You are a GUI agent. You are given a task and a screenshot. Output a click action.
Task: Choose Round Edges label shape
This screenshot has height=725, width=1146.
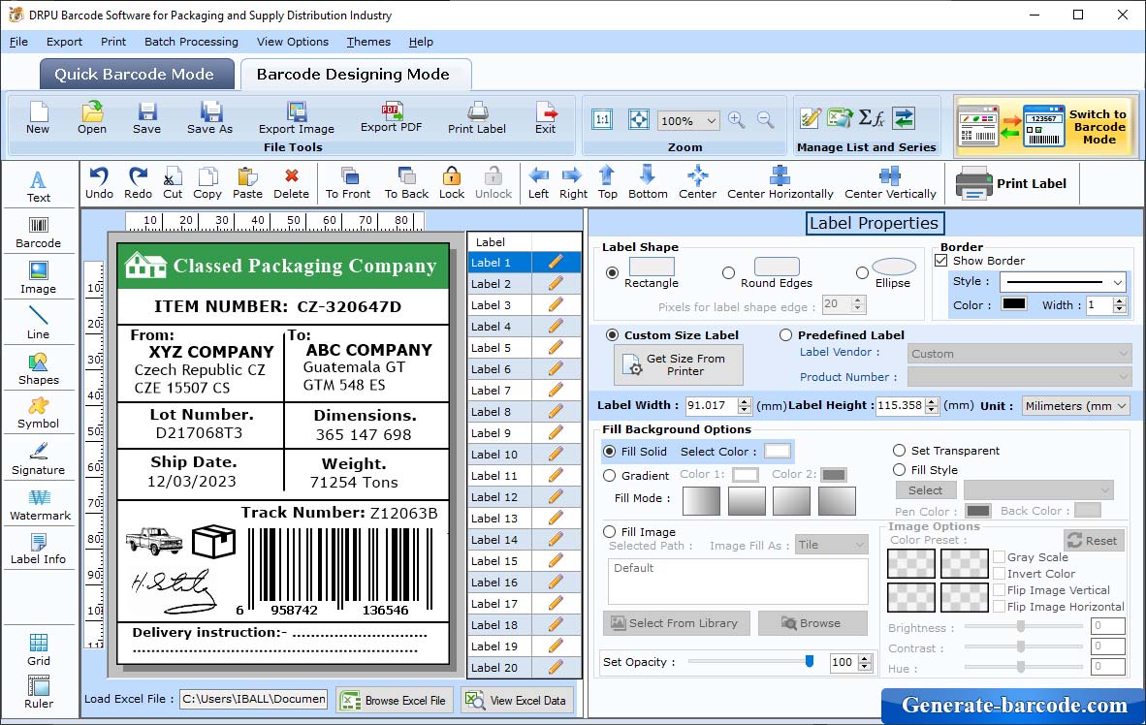(x=728, y=273)
